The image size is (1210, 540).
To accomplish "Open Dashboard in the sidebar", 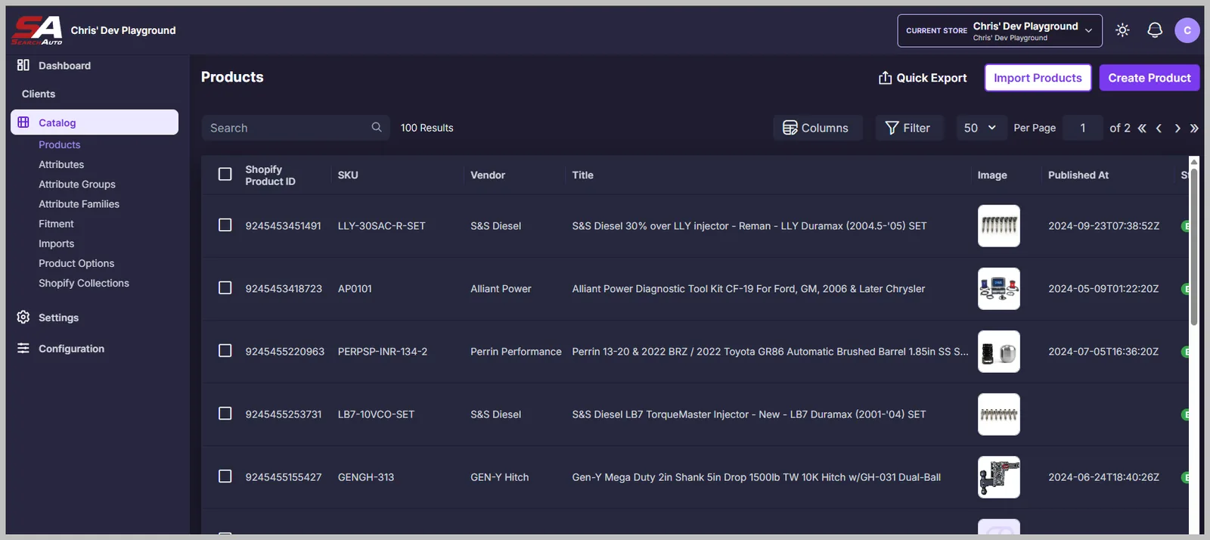I will tap(64, 66).
